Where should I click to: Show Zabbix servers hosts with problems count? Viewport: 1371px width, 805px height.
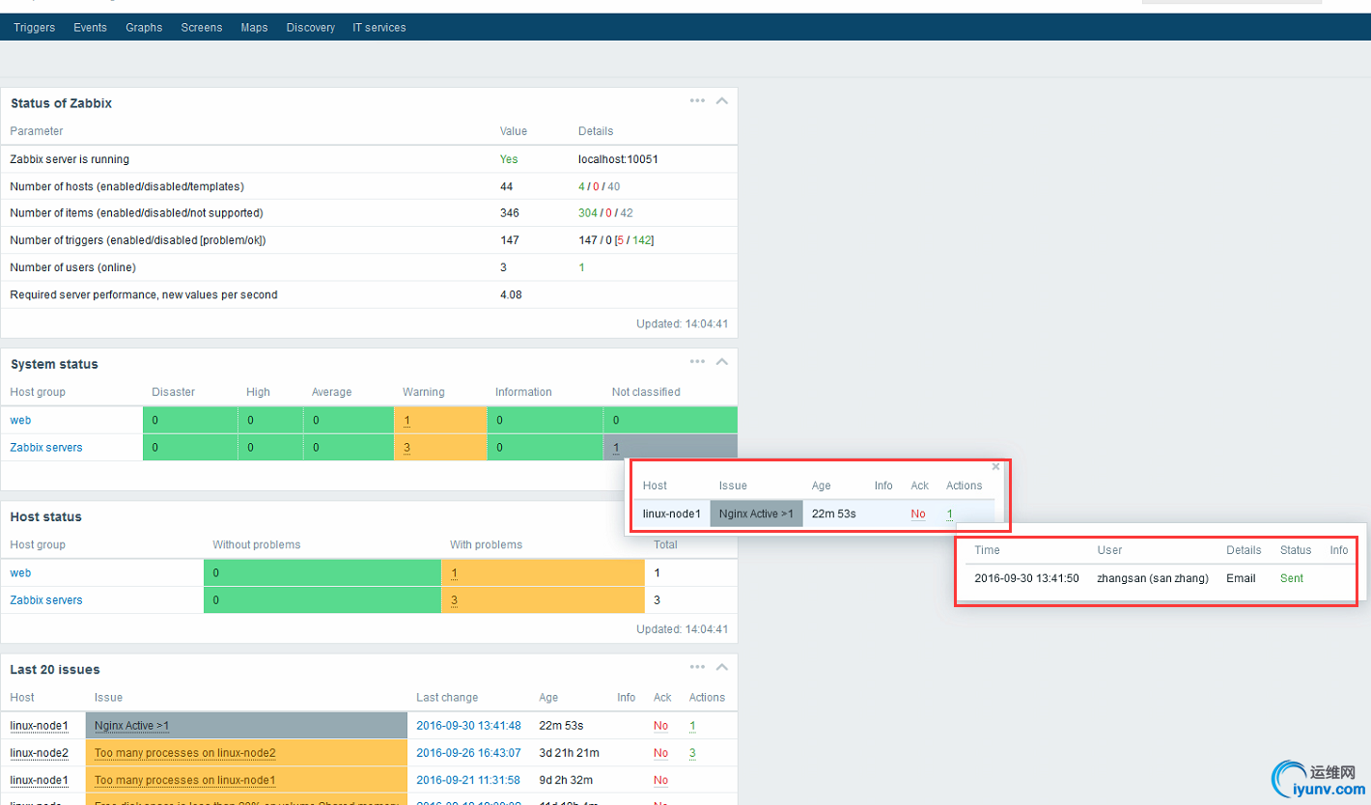coord(454,599)
